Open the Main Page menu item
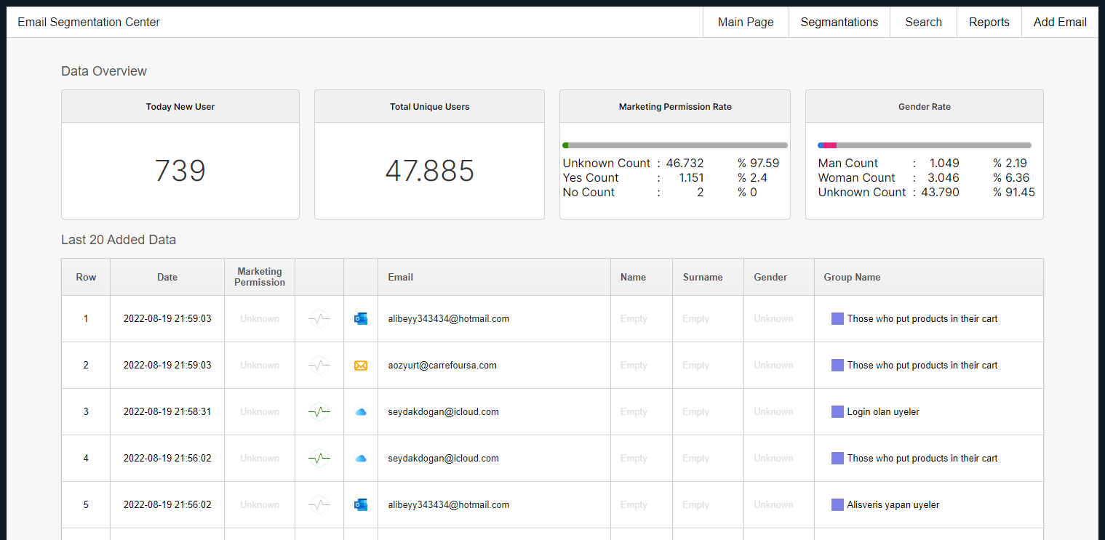 [x=746, y=22]
